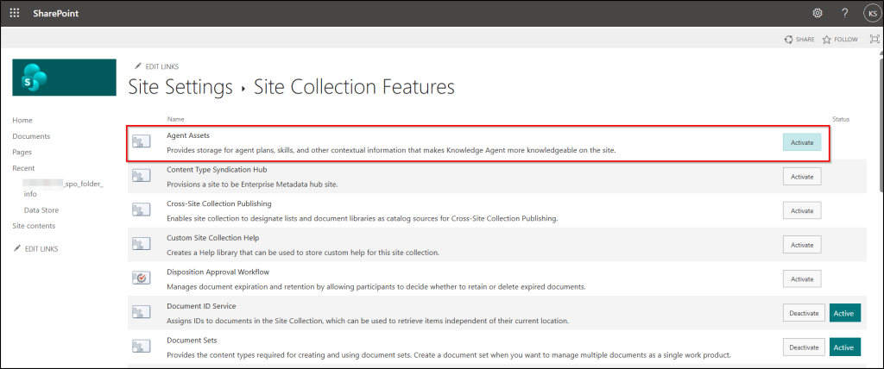
Task: Share the site via SHARE
Action: tap(799, 40)
